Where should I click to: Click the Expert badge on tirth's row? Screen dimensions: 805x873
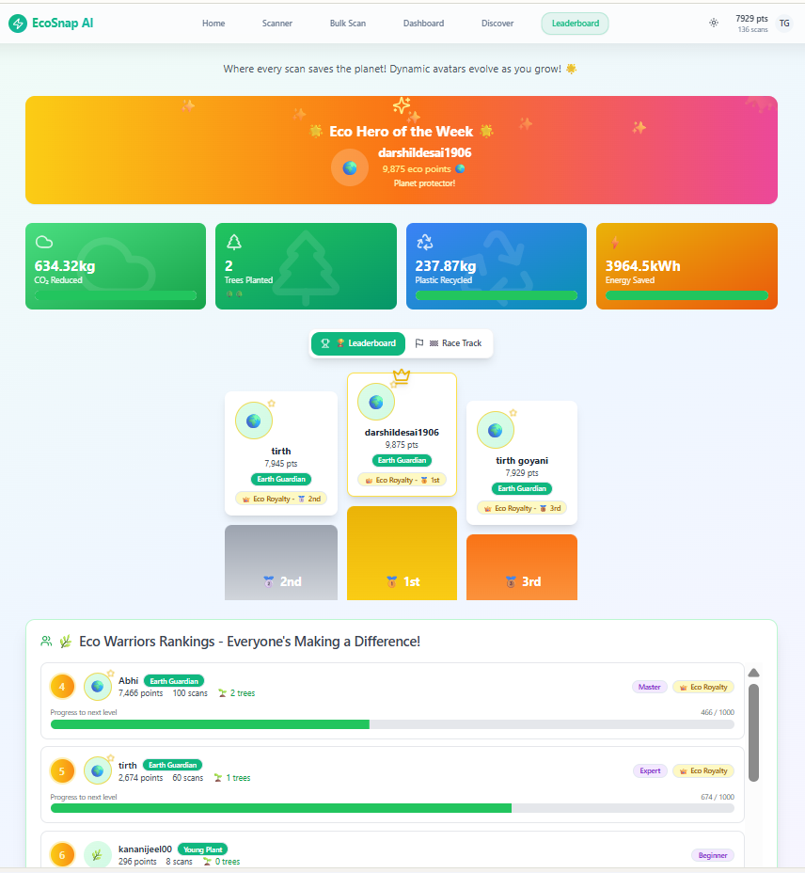click(x=650, y=770)
